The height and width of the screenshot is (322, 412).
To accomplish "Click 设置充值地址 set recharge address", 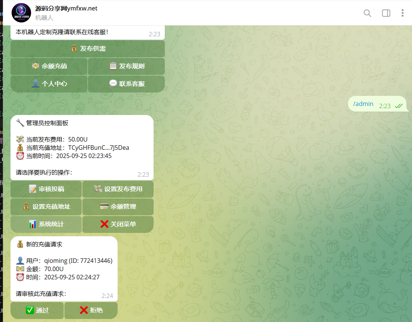I will (46, 207).
